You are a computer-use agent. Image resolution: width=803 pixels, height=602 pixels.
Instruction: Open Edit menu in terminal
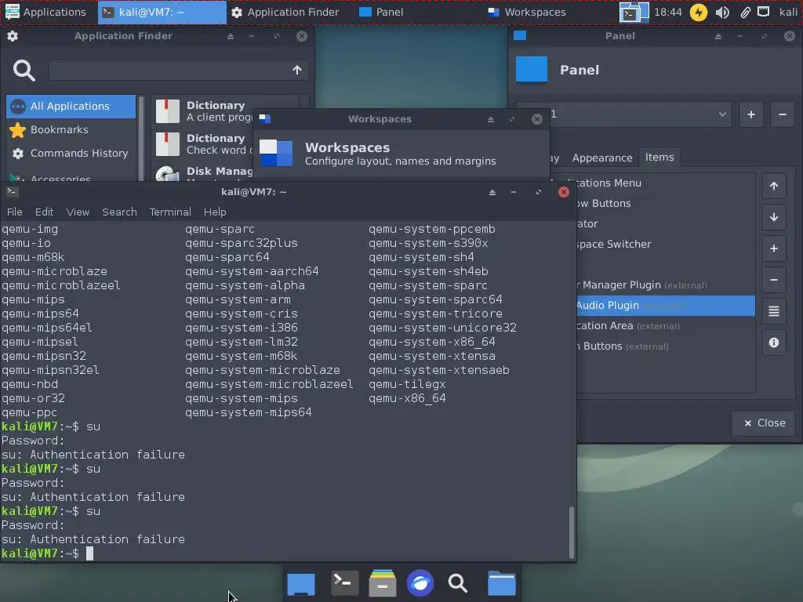click(44, 212)
